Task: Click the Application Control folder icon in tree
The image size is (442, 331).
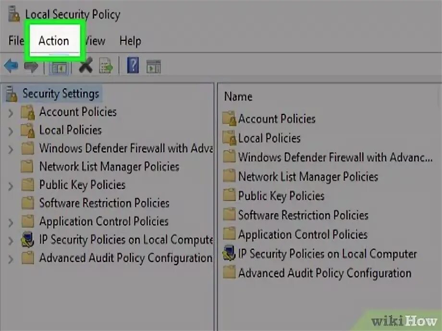Action: [28, 221]
